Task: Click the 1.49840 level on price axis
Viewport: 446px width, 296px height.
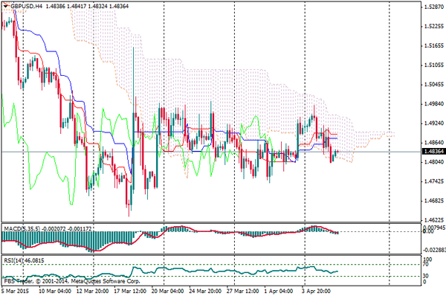Action: (434, 103)
